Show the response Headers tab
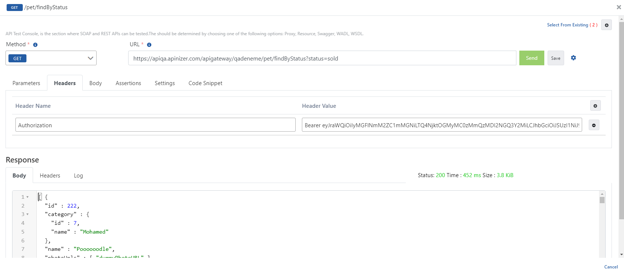624x271 pixels. coord(50,176)
